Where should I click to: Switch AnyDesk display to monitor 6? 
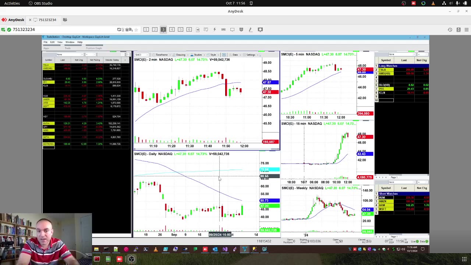click(189, 29)
